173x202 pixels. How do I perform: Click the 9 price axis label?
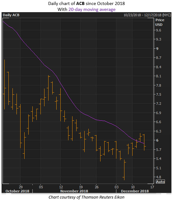pos(157,49)
